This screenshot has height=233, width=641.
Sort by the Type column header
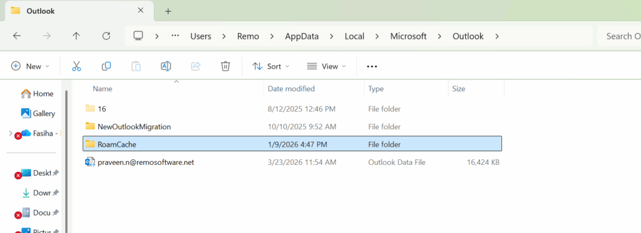tap(376, 89)
